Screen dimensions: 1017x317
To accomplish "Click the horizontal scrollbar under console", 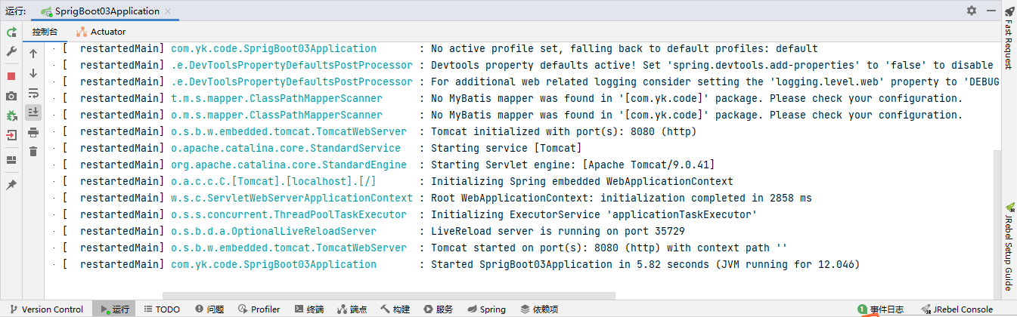I will tap(389, 296).
